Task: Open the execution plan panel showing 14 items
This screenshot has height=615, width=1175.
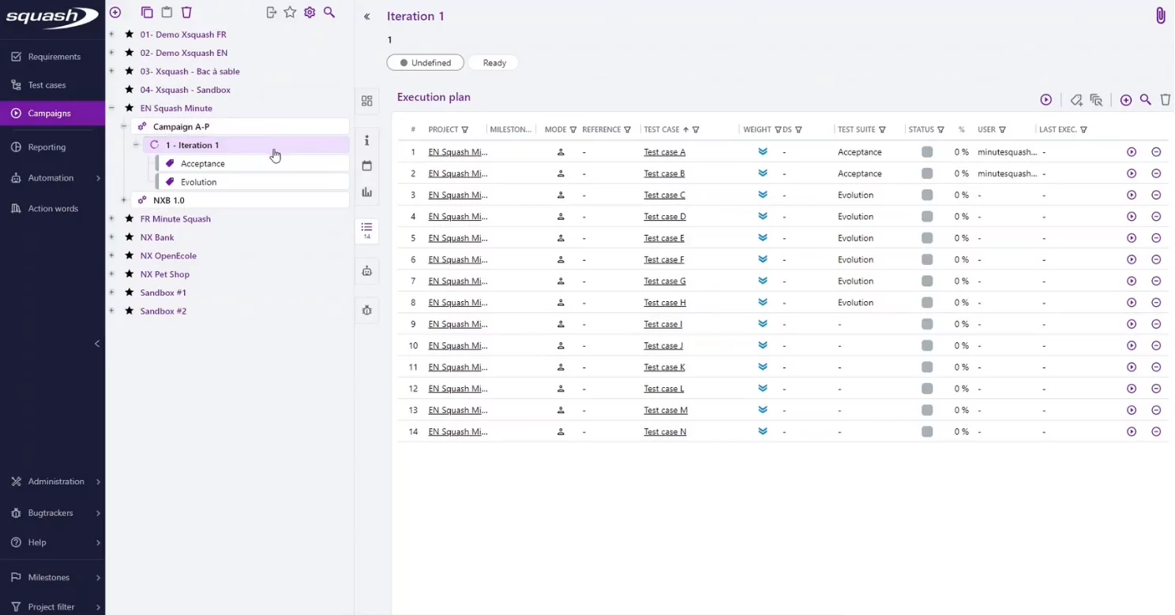Action: coord(366,231)
